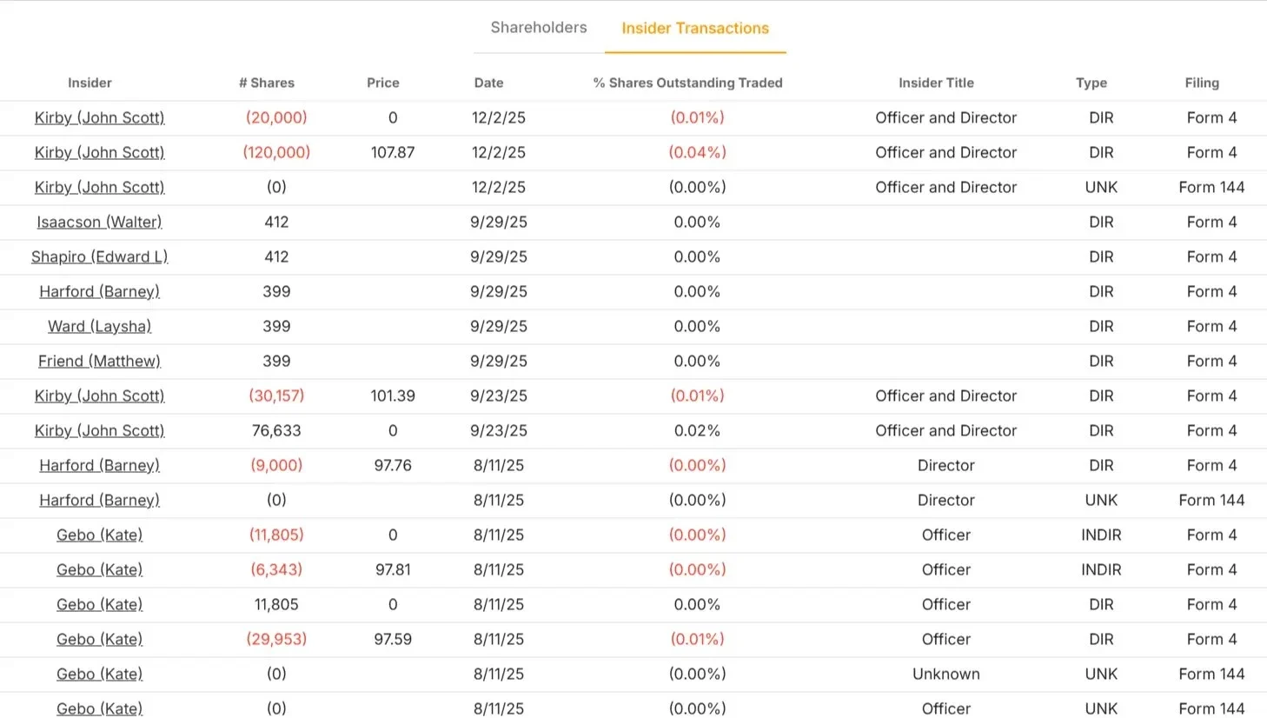Screen dimensions: 1267x718
Task: Sort by the Insider column header
Action: point(90,83)
